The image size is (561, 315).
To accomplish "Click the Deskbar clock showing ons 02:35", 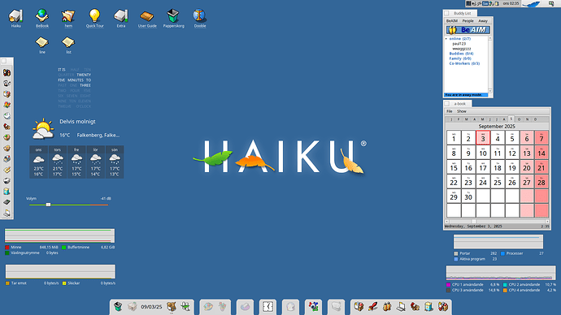I will pos(511,3).
